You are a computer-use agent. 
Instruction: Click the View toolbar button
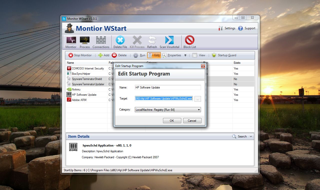click(x=199, y=55)
